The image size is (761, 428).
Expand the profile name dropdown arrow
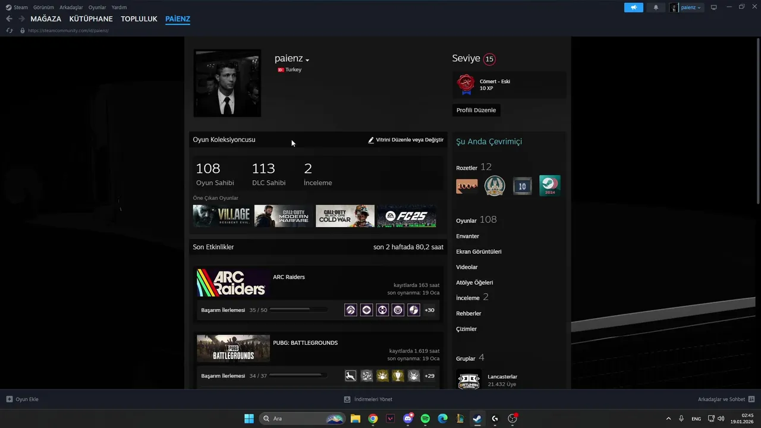point(307,60)
